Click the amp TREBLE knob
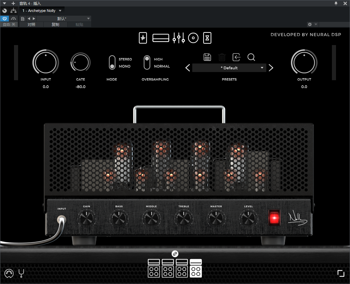The width and height of the screenshot is (350, 284). coord(183,218)
